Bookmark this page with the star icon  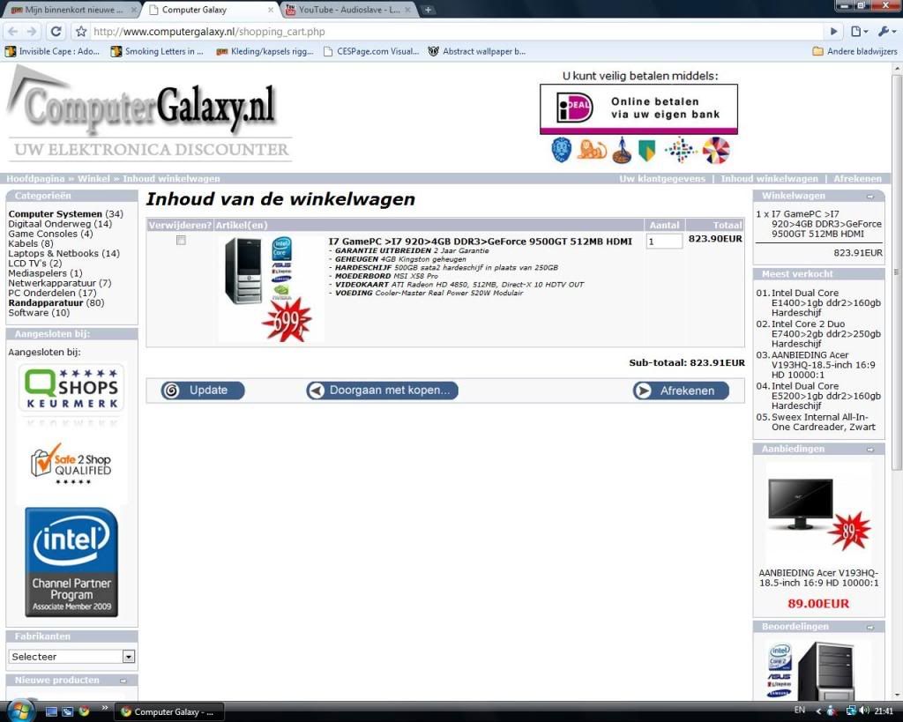point(81,32)
